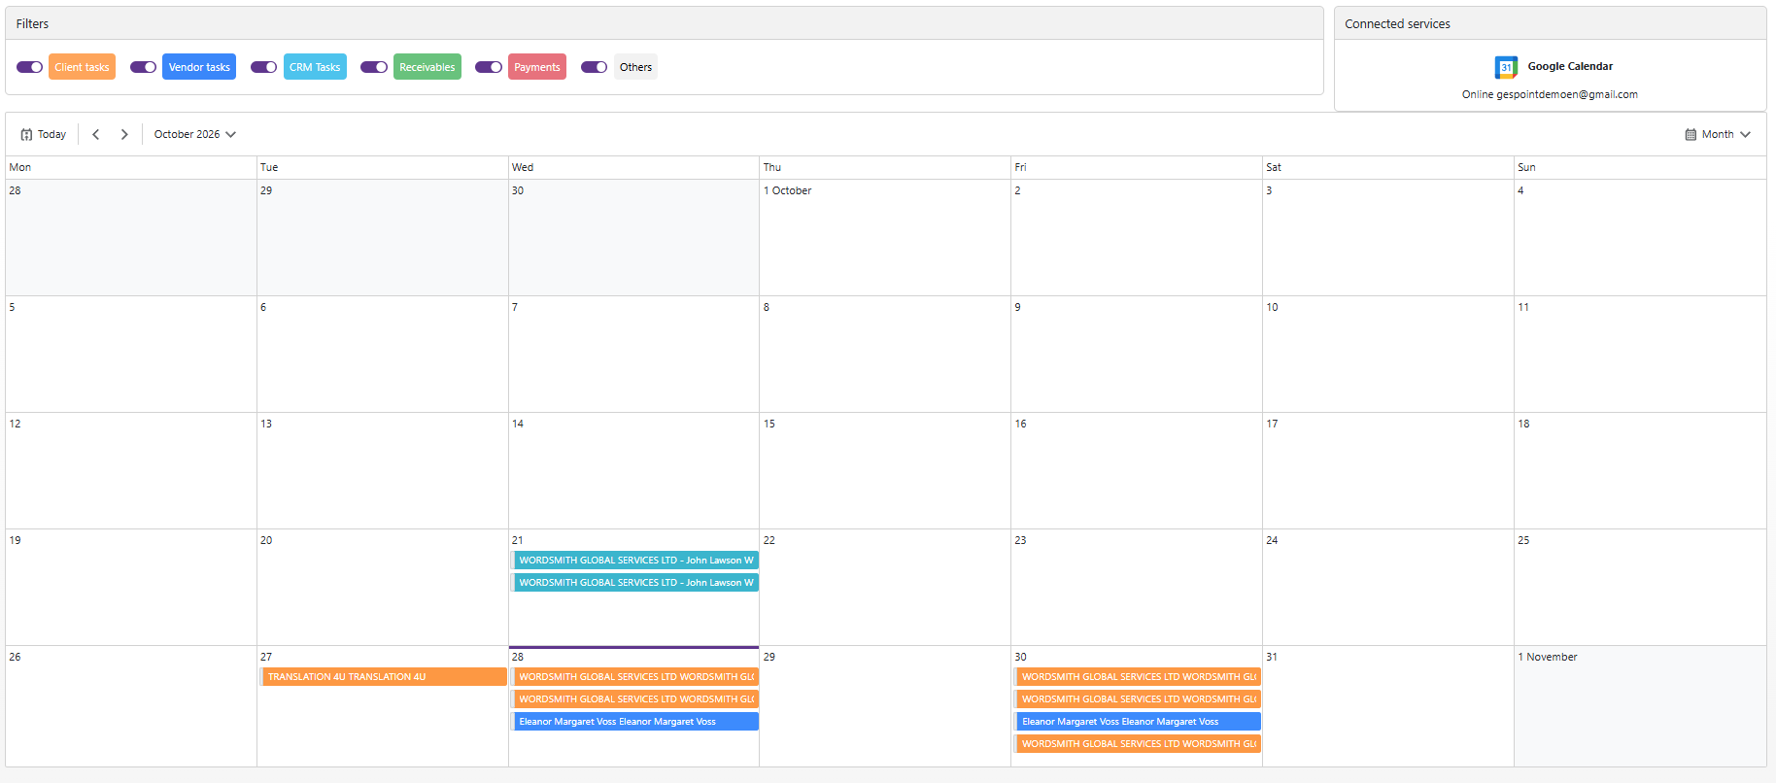This screenshot has height=783, width=1776.
Task: Select day number 31
Action: pyautogui.click(x=1272, y=657)
